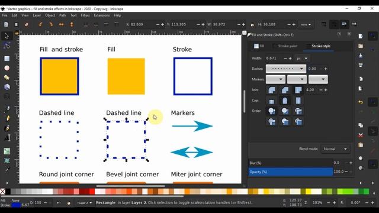
Task: Close the Fill and Stroke panel
Action: (349, 34)
